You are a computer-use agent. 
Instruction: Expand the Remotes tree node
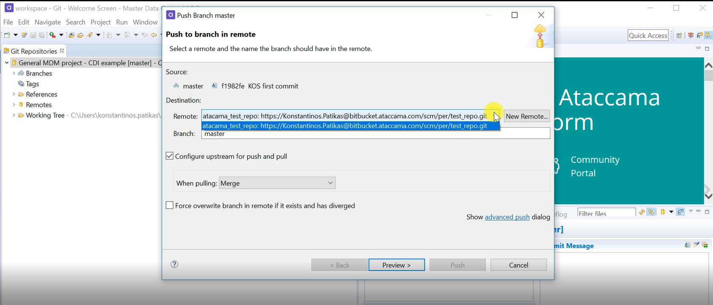tap(14, 105)
